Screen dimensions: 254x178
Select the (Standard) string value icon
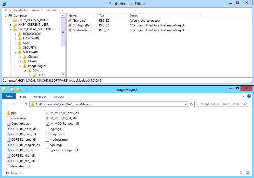point(70,20)
